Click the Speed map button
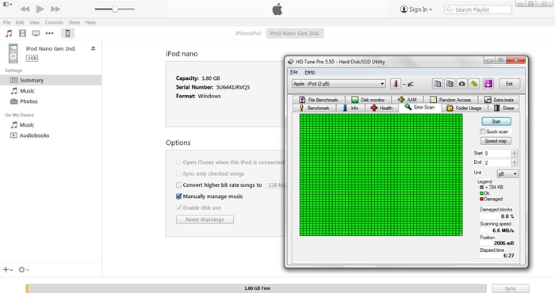 pyautogui.click(x=496, y=141)
